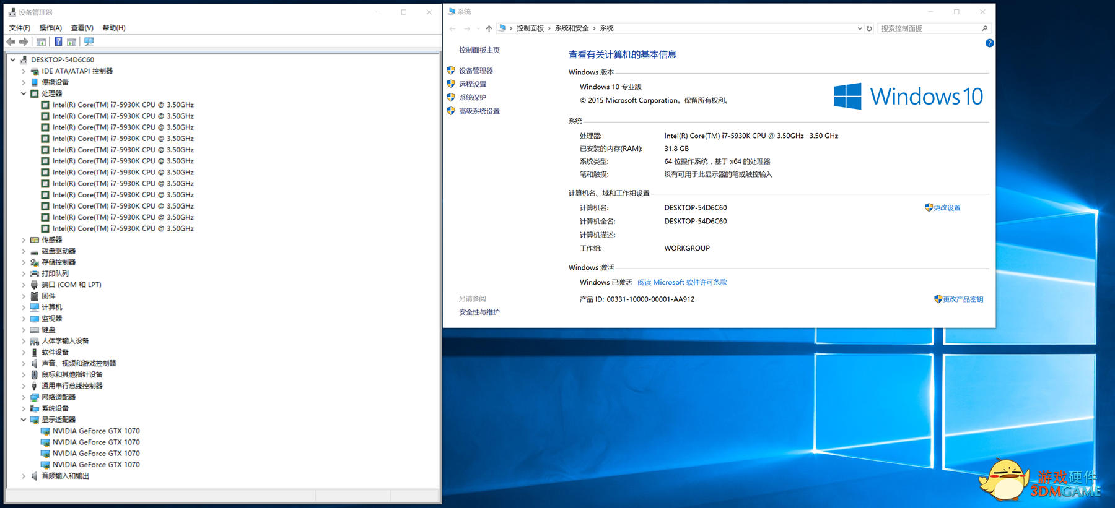Click the 处理器 category icon

(35, 93)
